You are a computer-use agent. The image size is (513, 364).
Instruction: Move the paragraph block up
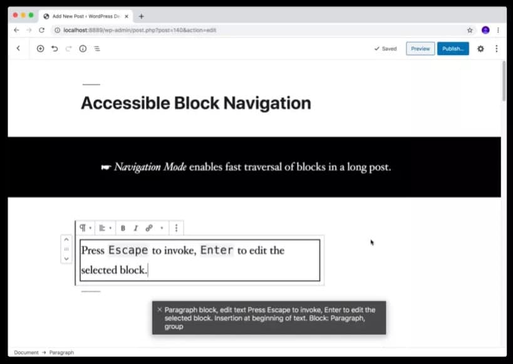[66, 239]
